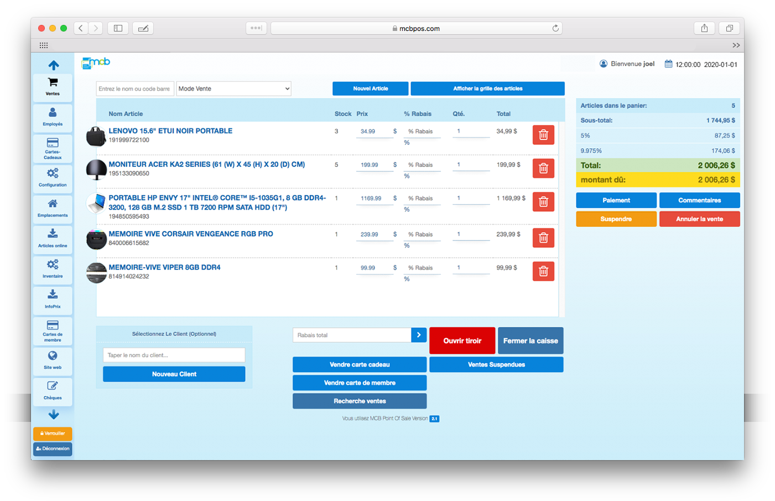Focus the client name field
The image size is (775, 501).
point(174,355)
